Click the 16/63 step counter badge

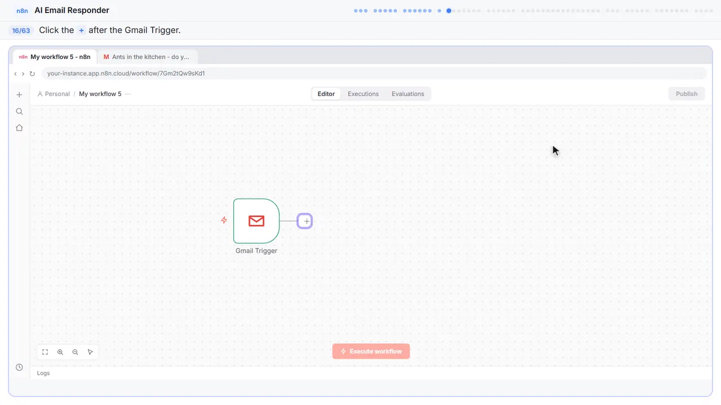coord(21,30)
